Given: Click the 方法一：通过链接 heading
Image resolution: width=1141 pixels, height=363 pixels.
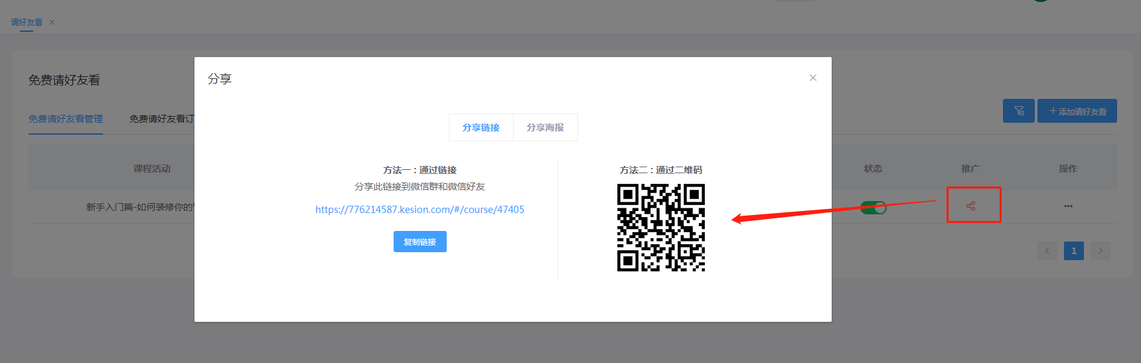Looking at the screenshot, I should [420, 170].
